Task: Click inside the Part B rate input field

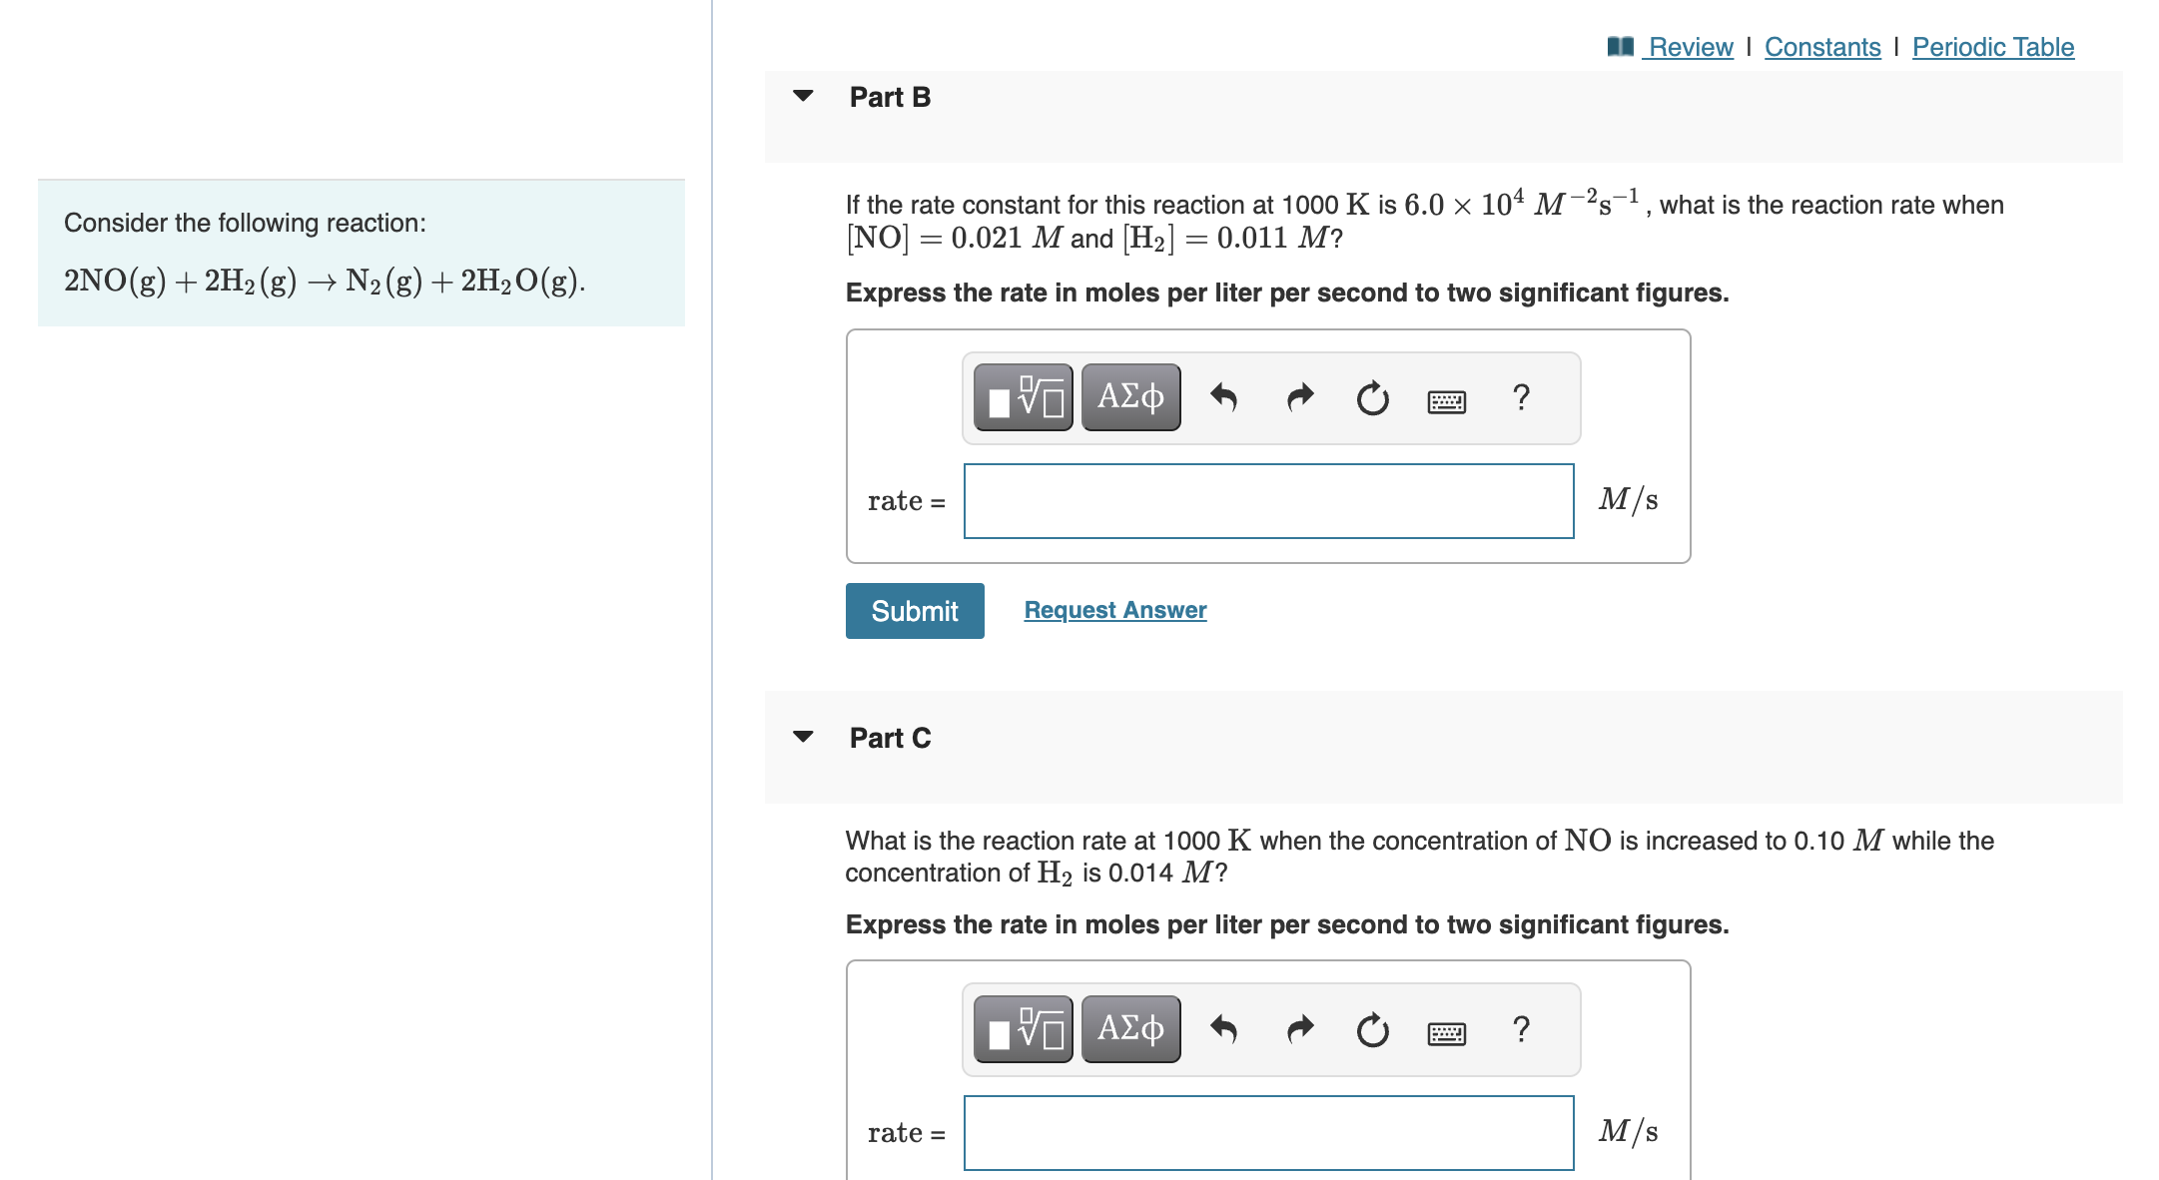Action: [1267, 500]
